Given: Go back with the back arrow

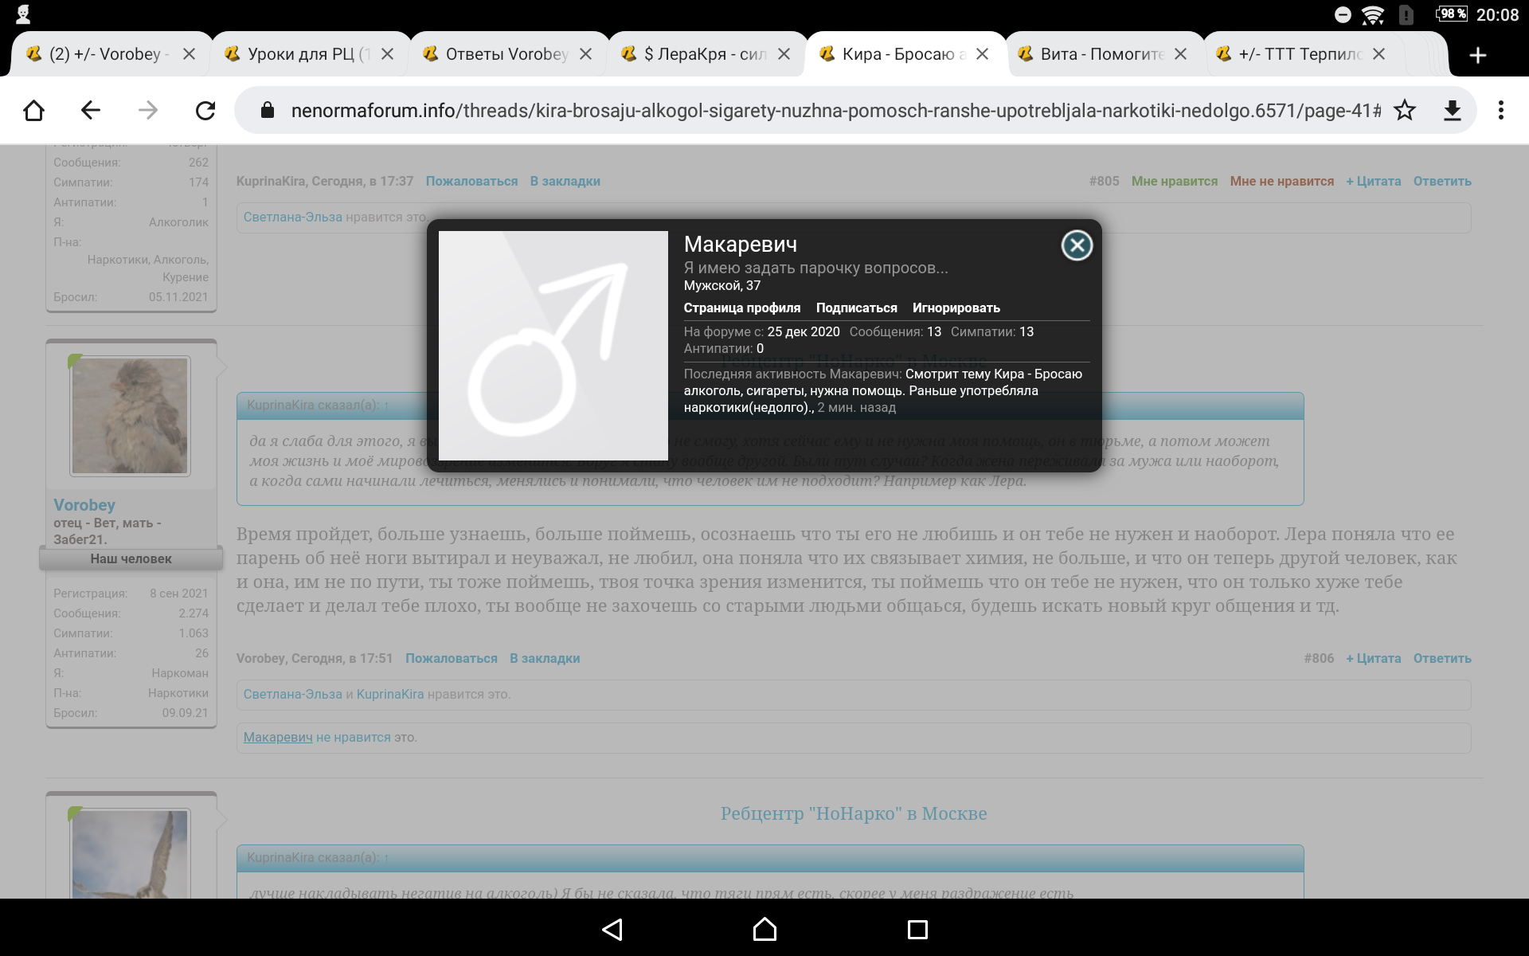Looking at the screenshot, I should tap(91, 111).
